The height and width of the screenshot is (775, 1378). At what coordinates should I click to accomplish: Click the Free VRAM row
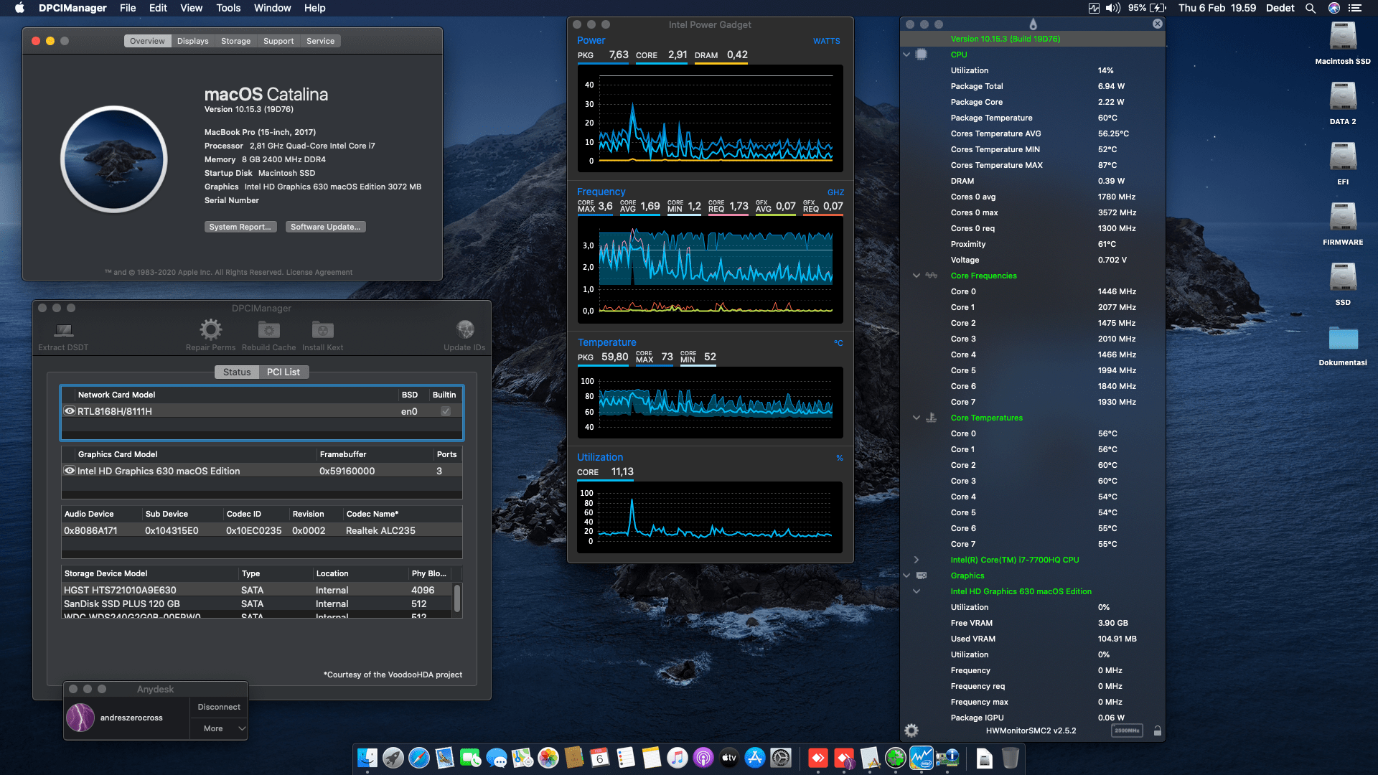pyautogui.click(x=1033, y=623)
